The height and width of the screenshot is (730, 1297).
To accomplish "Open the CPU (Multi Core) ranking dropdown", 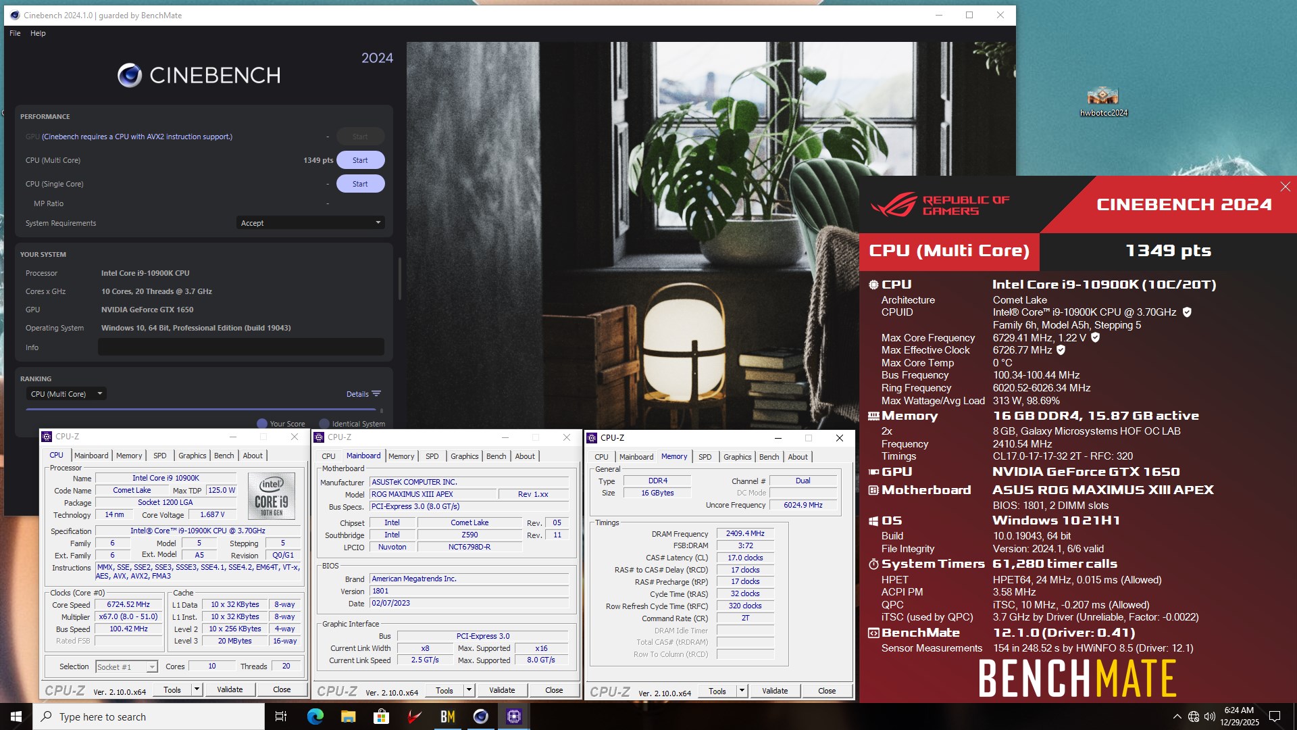I will 66,394.
